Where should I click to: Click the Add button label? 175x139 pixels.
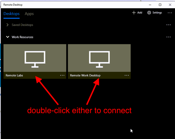140,13
